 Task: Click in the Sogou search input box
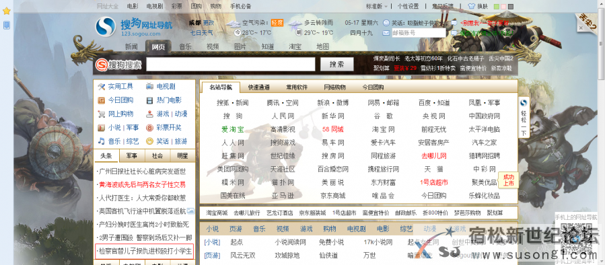pyautogui.click(x=231, y=65)
